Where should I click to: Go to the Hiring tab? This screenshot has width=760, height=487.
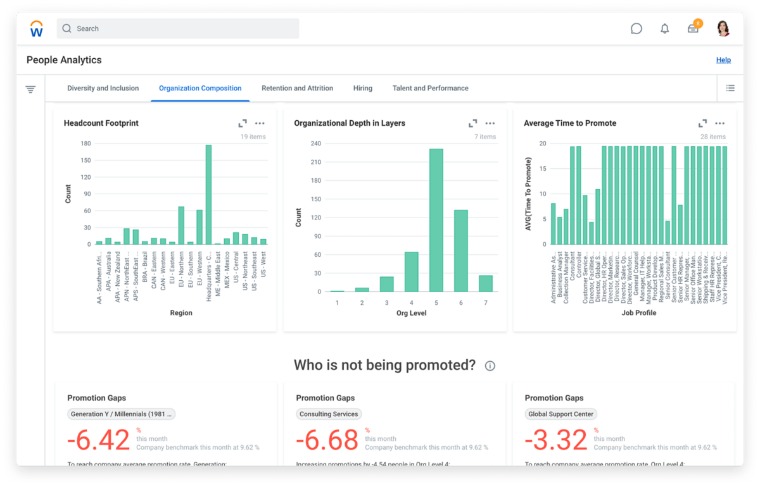[x=363, y=89]
